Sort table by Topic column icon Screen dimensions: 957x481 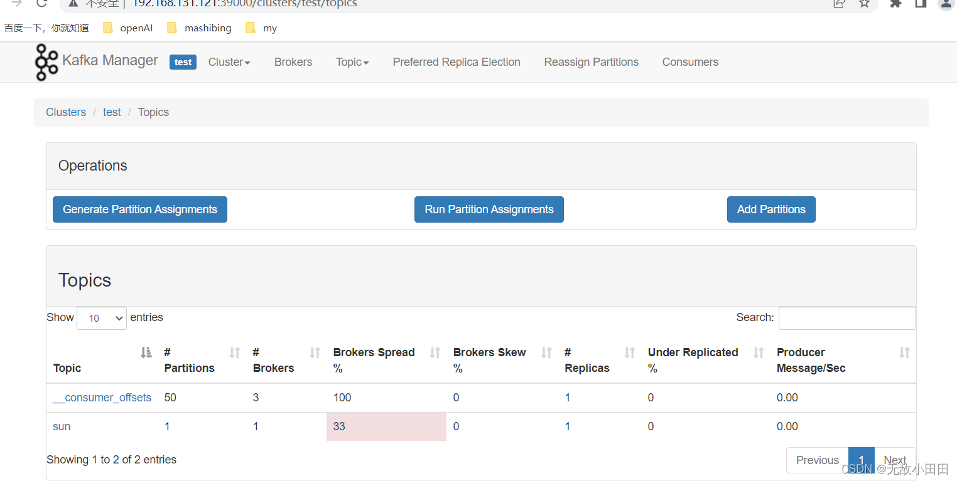tap(146, 352)
